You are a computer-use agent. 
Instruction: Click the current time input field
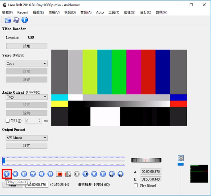37,185
